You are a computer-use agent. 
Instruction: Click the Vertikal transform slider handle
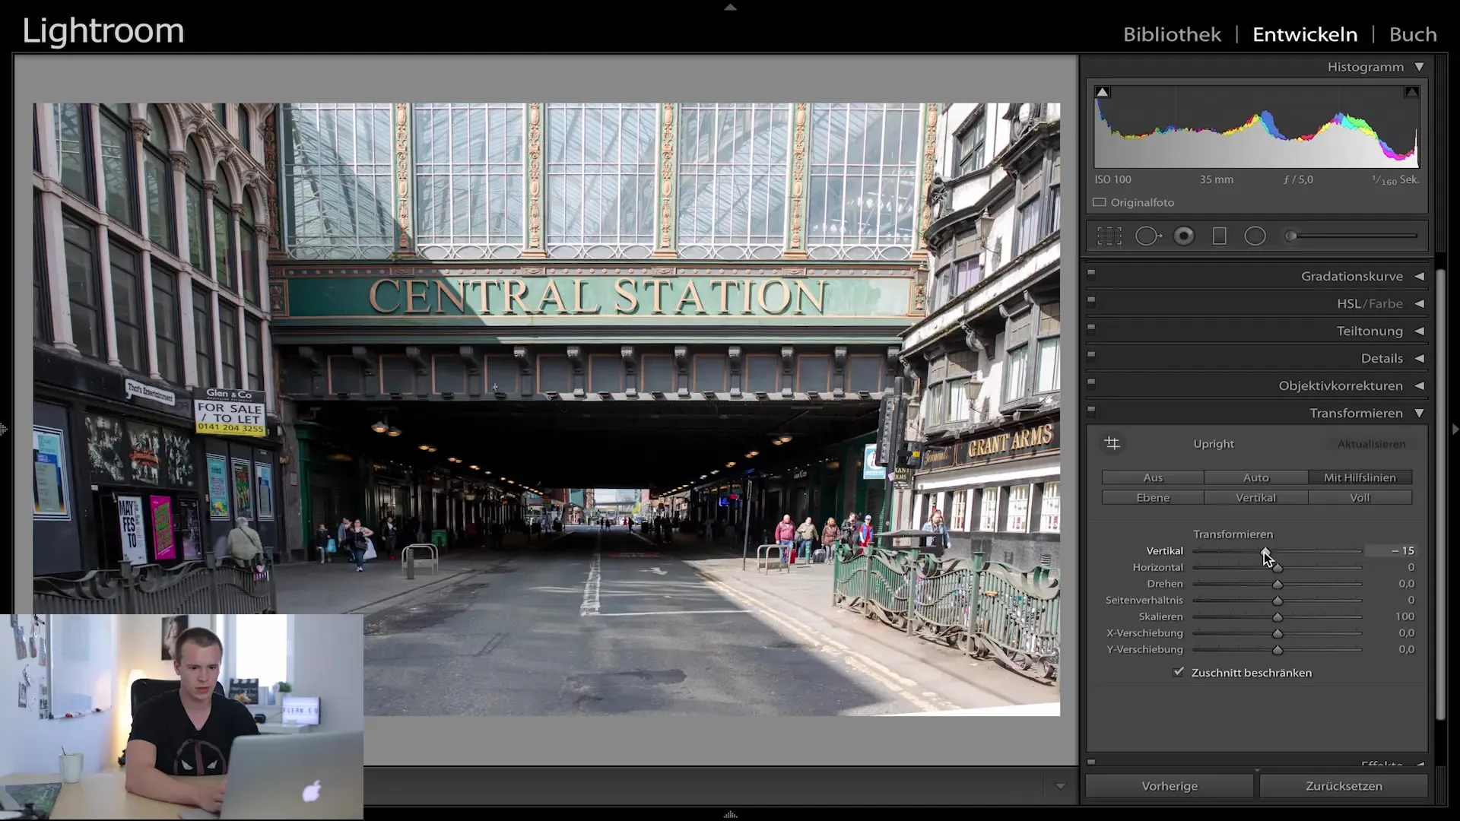(1265, 551)
